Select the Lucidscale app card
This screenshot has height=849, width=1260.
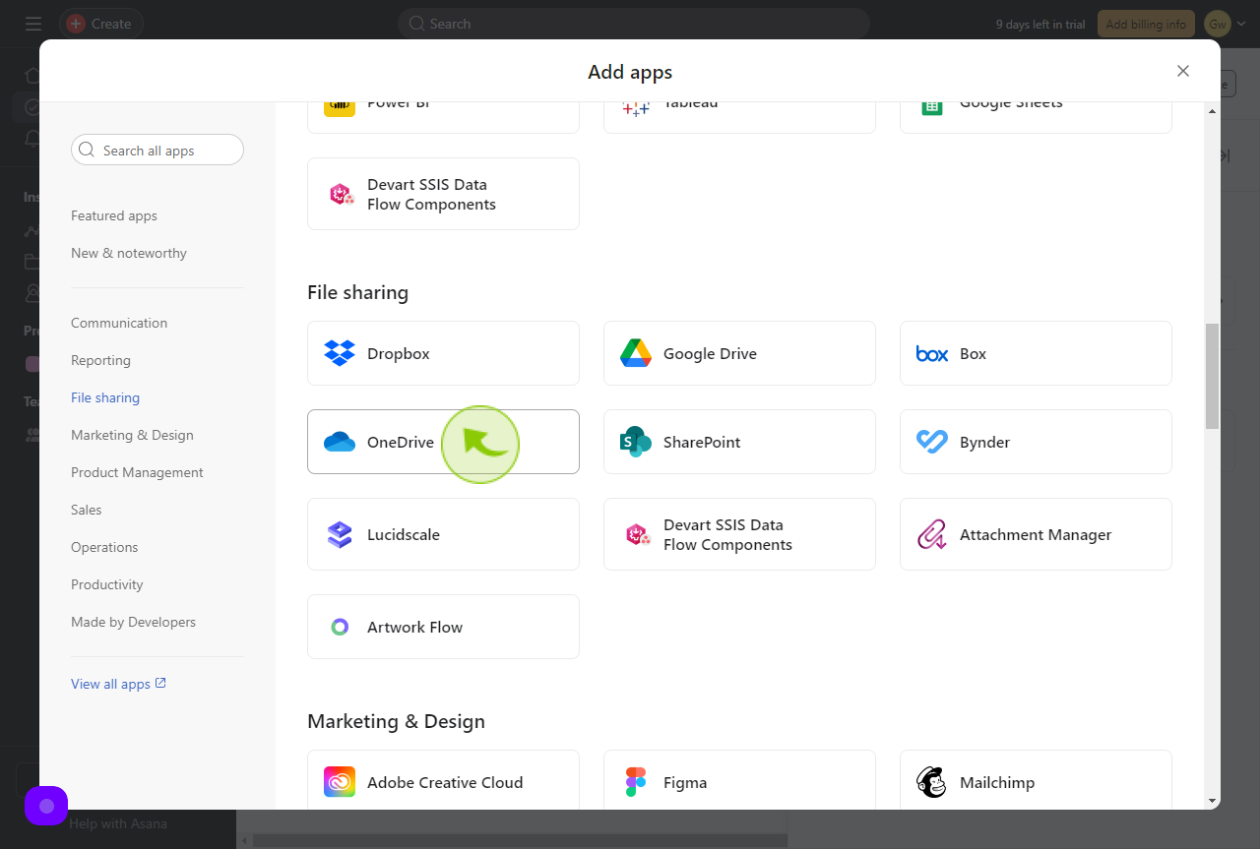coord(443,534)
